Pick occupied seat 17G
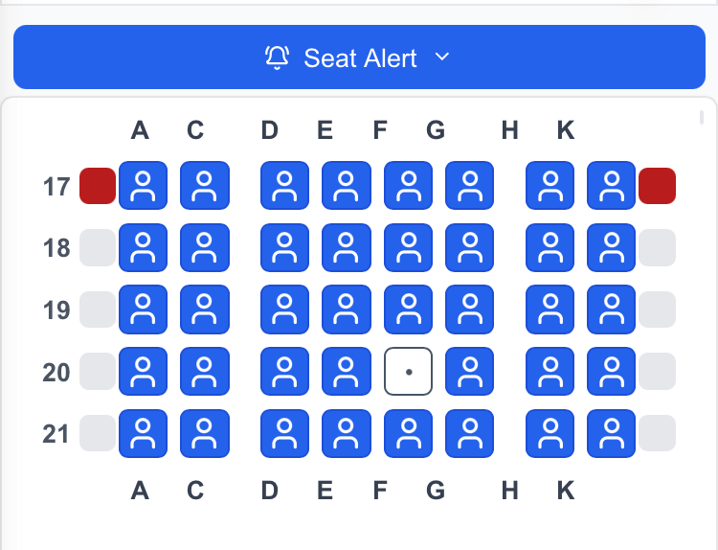The height and width of the screenshot is (550, 718). click(x=470, y=186)
